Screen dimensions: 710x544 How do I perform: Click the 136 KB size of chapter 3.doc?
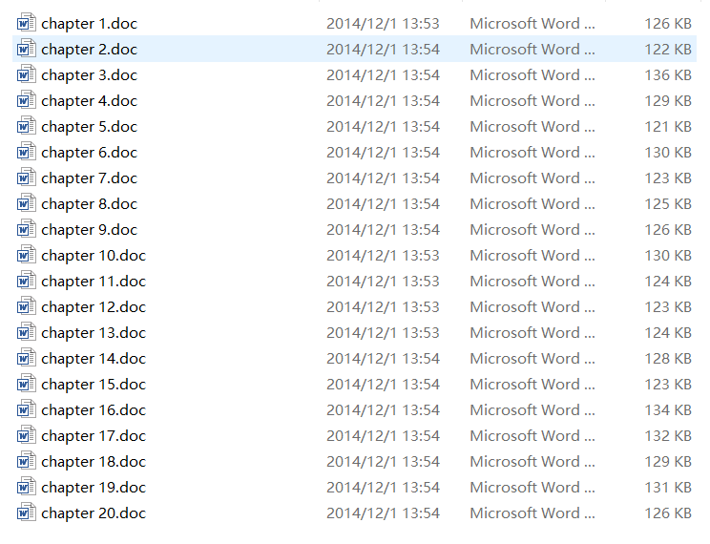pyautogui.click(x=668, y=74)
